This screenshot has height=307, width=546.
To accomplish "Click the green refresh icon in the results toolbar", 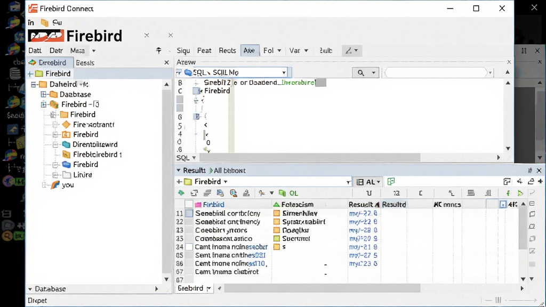I will [181, 193].
